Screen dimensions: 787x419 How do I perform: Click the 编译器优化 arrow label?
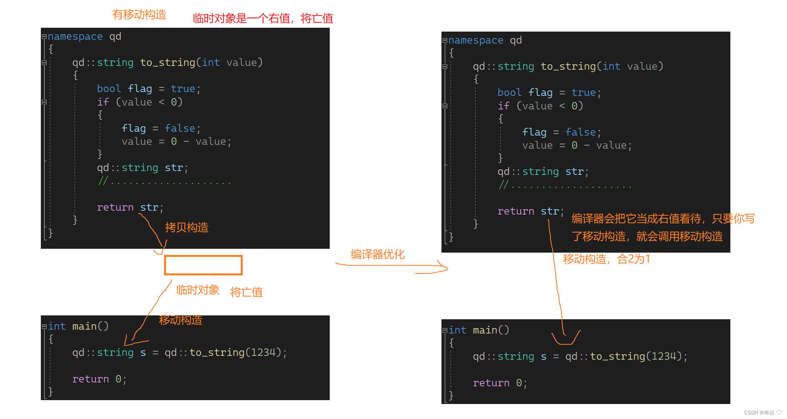[378, 255]
